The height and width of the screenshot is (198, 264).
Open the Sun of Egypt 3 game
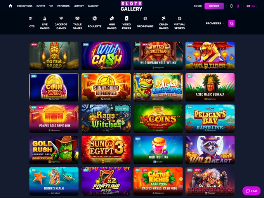(106, 150)
